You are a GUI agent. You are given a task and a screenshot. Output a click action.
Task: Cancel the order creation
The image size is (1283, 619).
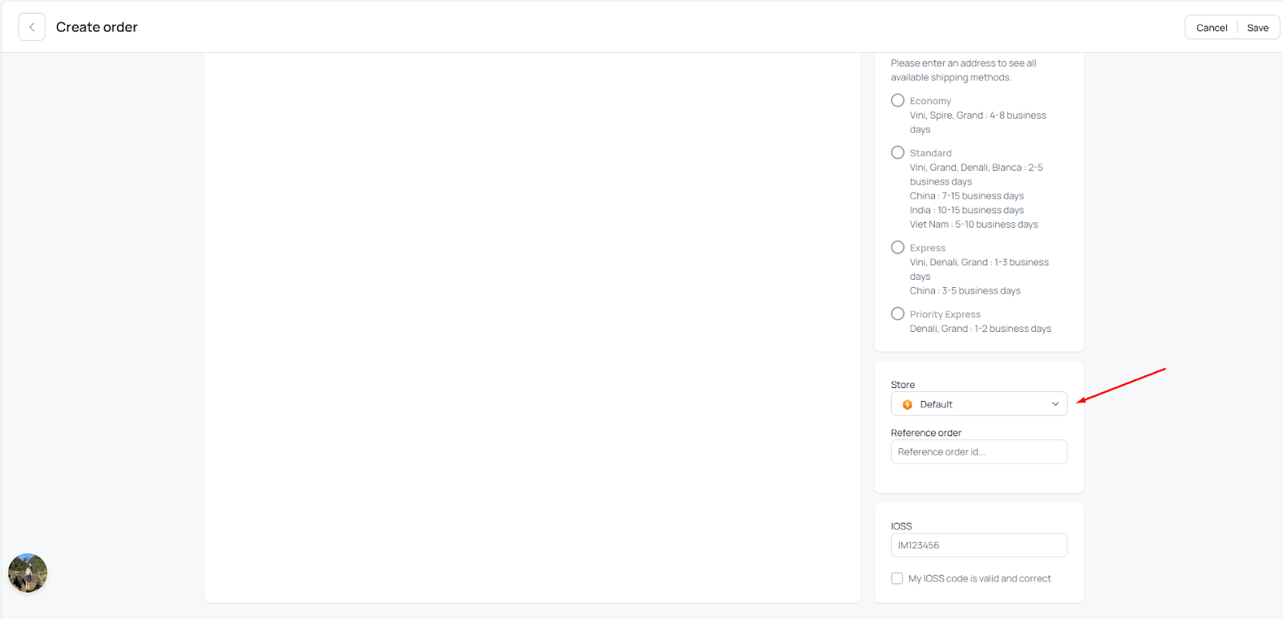coord(1212,27)
